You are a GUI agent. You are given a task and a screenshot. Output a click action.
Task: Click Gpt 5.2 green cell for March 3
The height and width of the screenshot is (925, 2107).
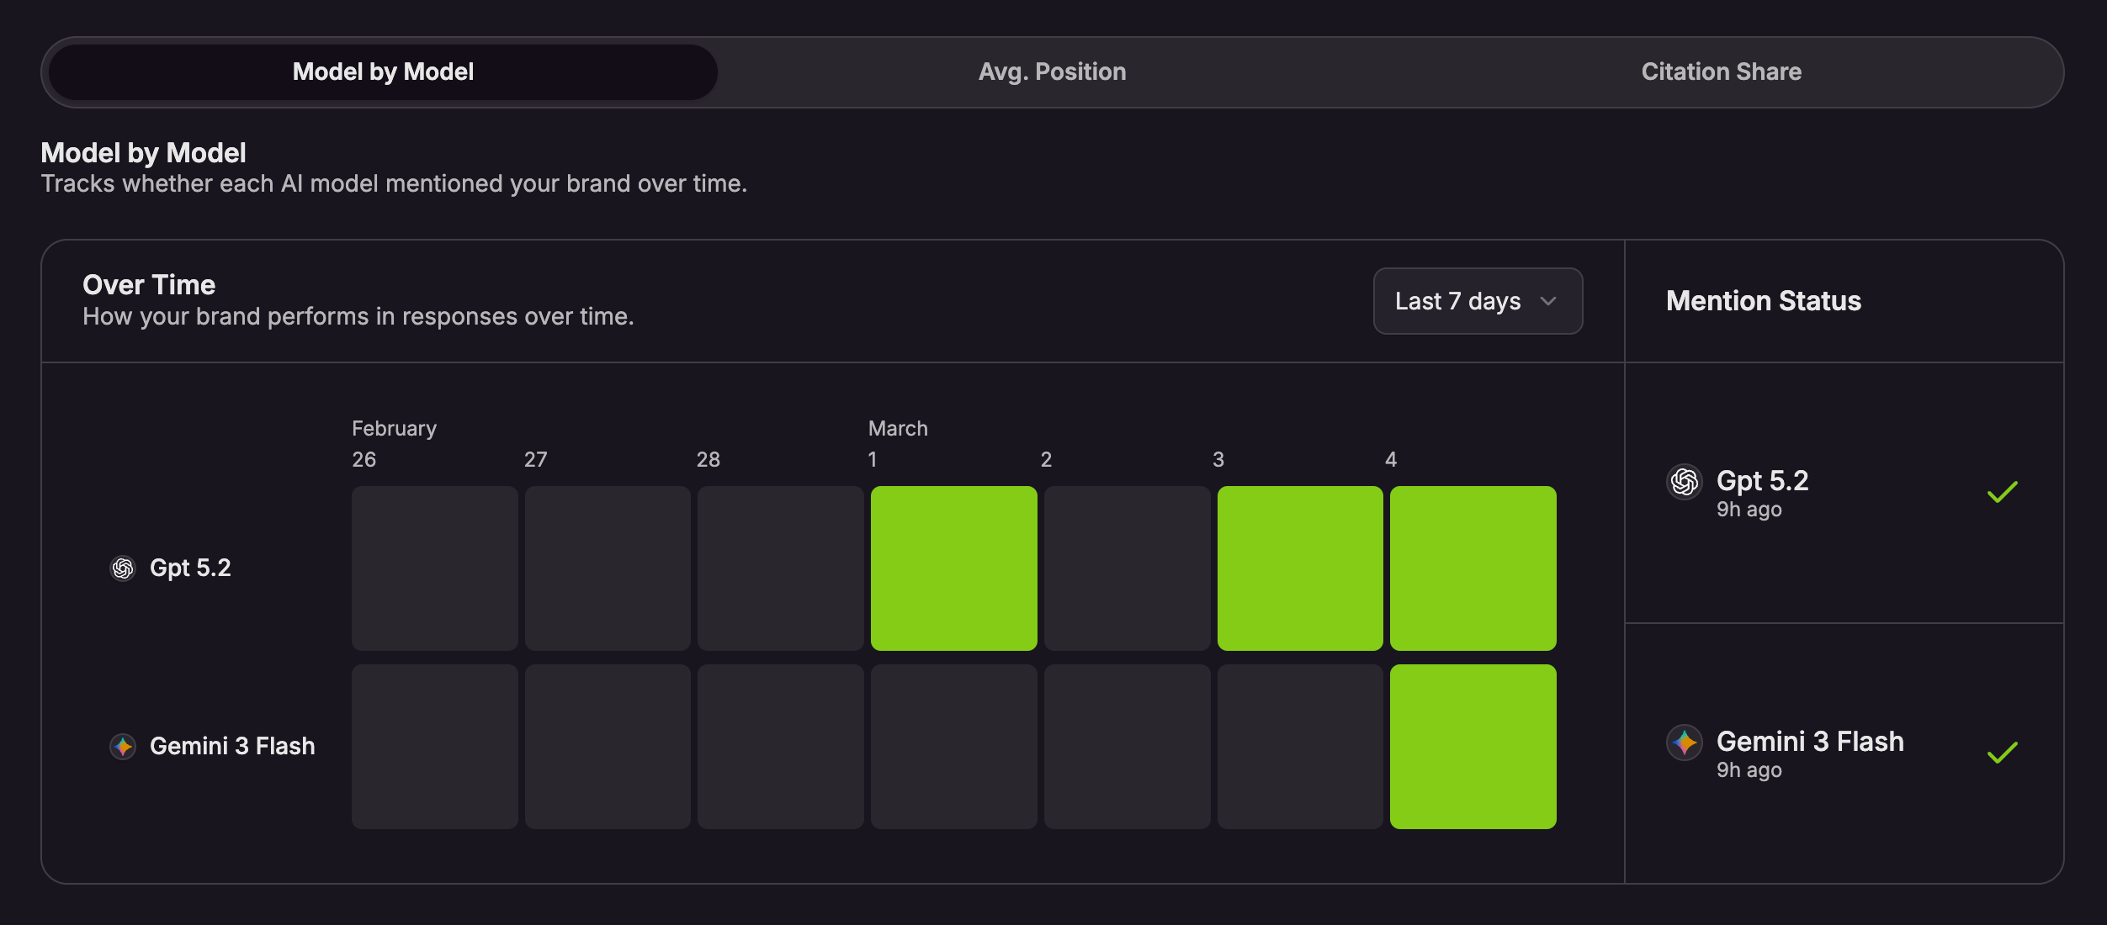1300,568
